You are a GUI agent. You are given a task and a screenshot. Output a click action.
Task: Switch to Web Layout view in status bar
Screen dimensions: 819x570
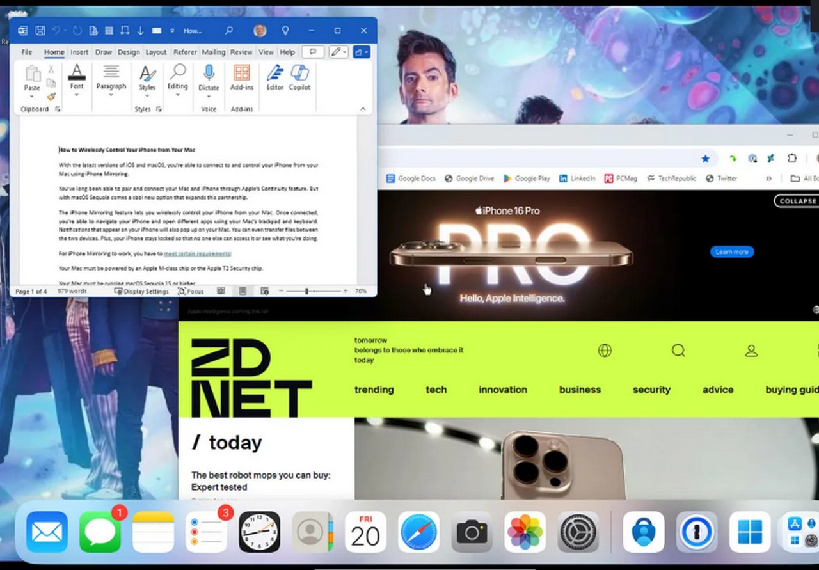pyautogui.click(x=264, y=291)
